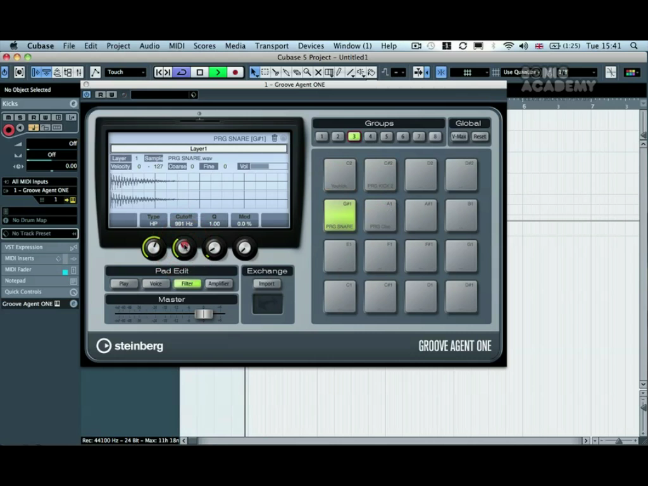The image size is (648, 486).
Task: Switch Pad Edit to the Amplifier tab
Action: 218,283
